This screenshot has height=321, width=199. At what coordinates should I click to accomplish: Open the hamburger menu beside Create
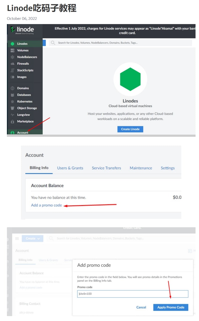(x=17, y=238)
